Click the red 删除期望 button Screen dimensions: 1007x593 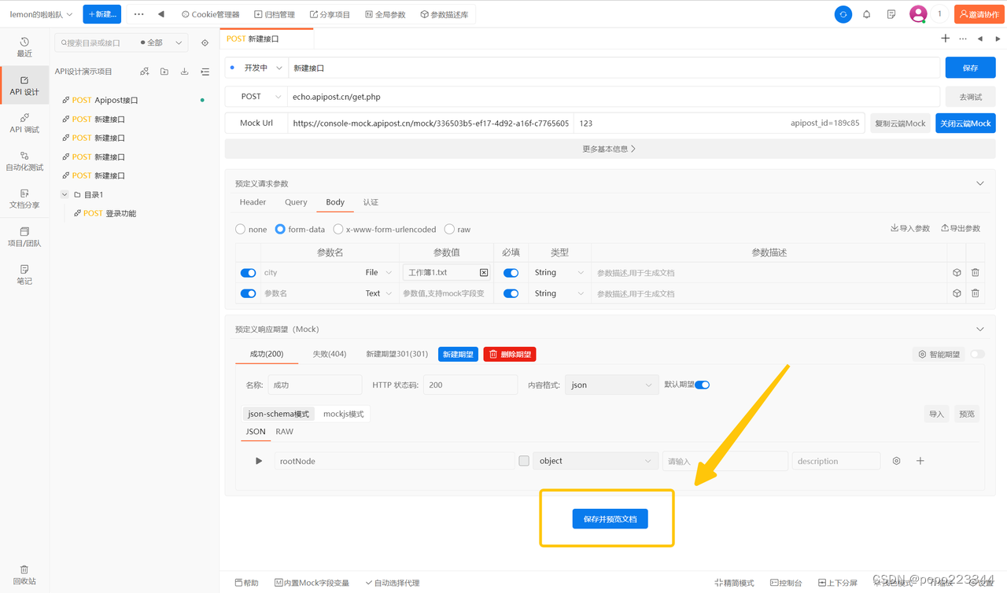(510, 355)
